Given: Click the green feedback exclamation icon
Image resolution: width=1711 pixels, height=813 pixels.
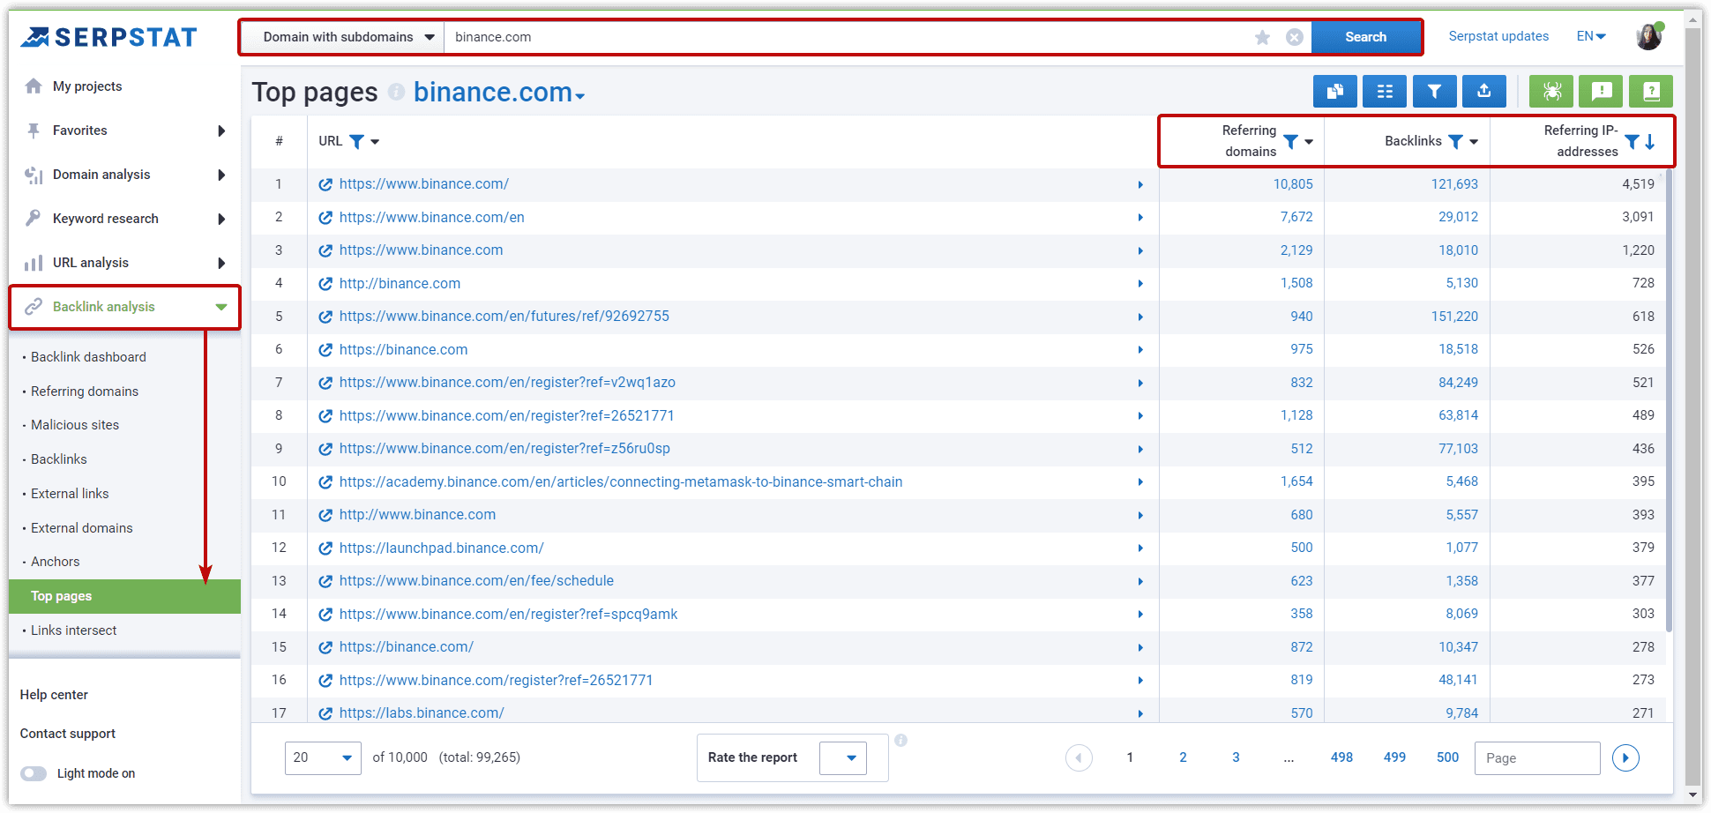Looking at the screenshot, I should click(x=1601, y=91).
